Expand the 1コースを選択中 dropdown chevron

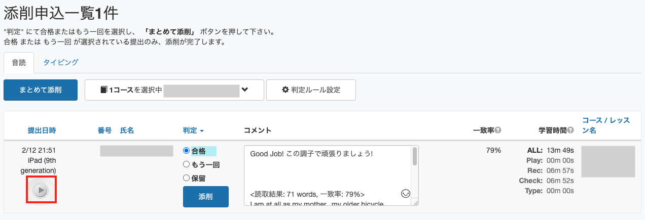tap(245, 90)
